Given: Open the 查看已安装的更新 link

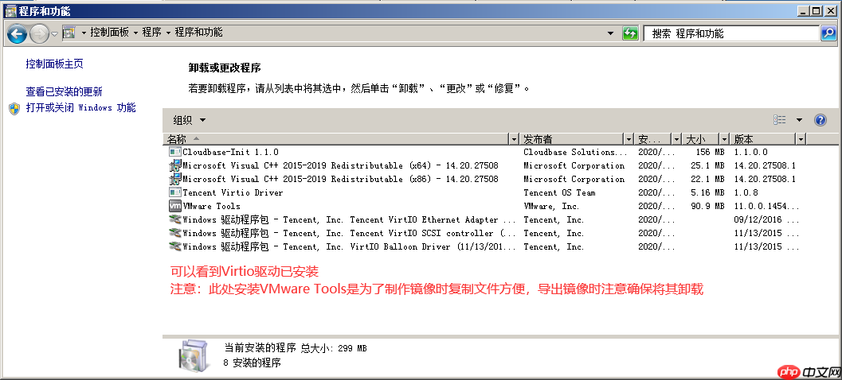Looking at the screenshot, I should pyautogui.click(x=64, y=91).
